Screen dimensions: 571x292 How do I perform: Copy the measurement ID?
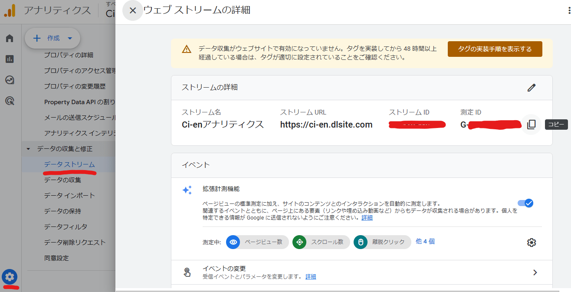point(531,125)
